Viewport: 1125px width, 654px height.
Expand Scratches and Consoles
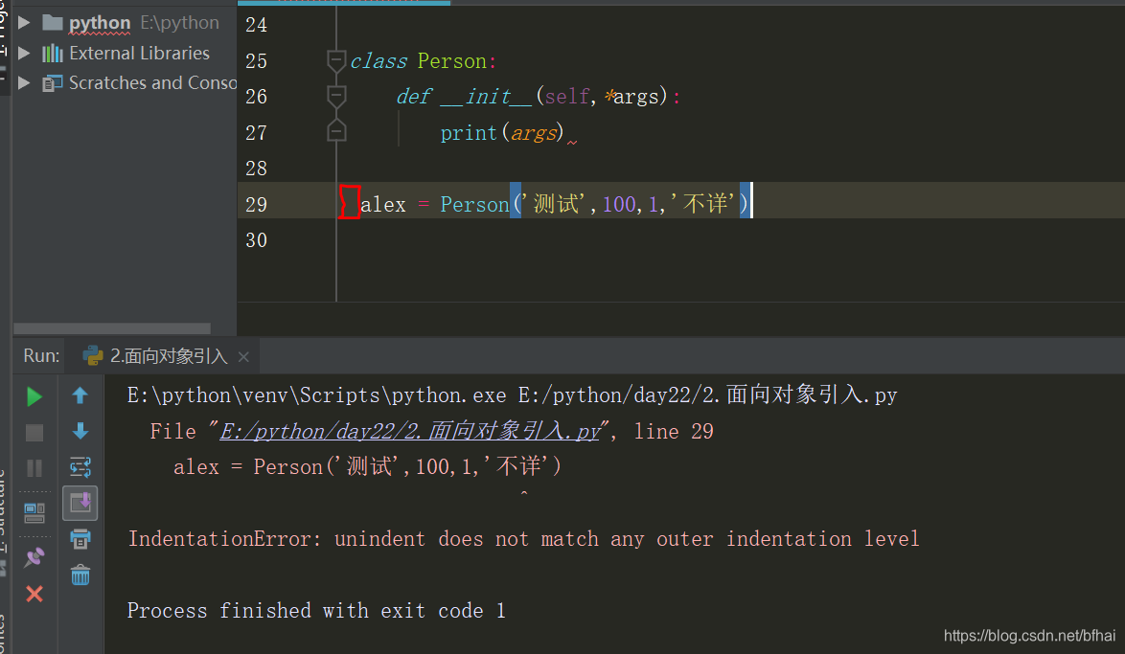(24, 82)
